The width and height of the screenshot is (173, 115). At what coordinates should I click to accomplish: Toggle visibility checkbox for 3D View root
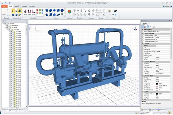click(5, 24)
